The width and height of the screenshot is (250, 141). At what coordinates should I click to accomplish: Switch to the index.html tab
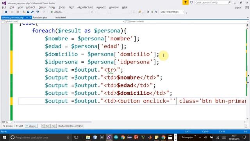tap(61, 18)
